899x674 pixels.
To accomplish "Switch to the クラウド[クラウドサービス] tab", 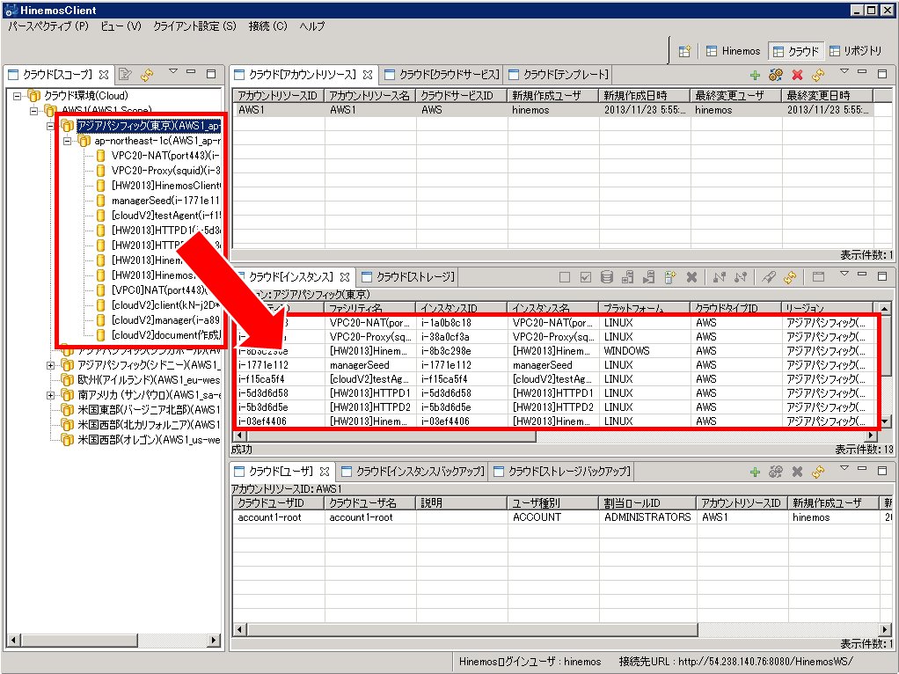I will pos(442,75).
